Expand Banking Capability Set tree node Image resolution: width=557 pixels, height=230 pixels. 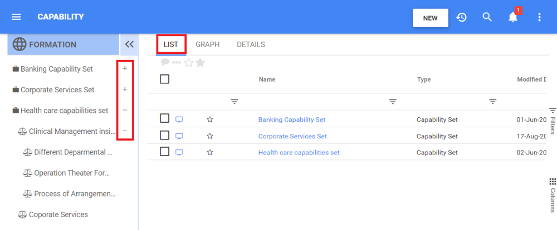tap(125, 69)
